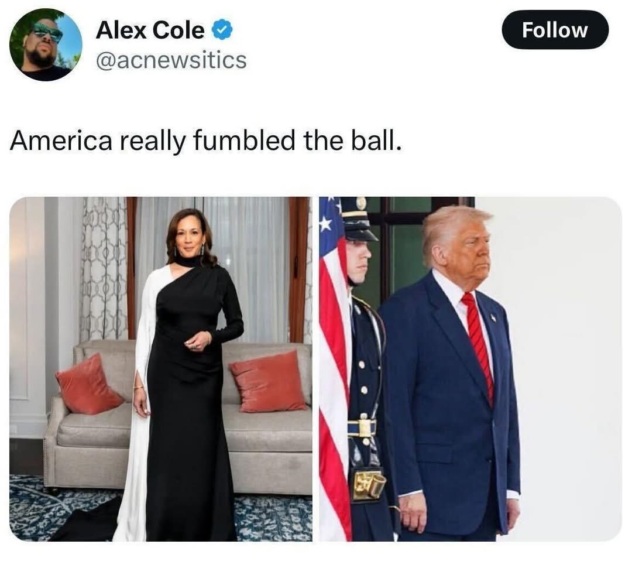Click the patterned curtain in the left photo
Image resolution: width=632 pixels, height=568 pixels.
pos(104,269)
